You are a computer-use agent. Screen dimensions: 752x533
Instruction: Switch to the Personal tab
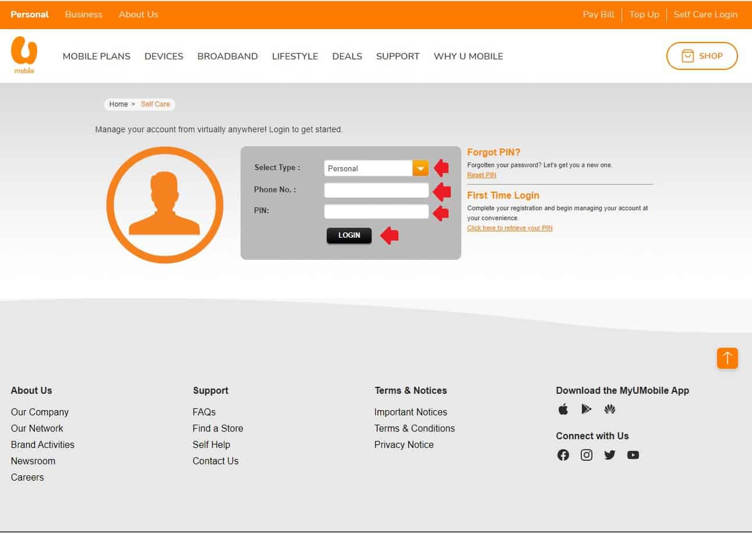click(30, 14)
